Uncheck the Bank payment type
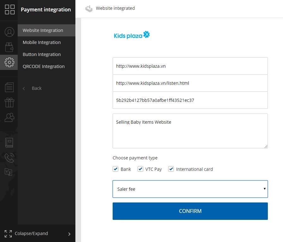283x242 pixels. (115, 169)
